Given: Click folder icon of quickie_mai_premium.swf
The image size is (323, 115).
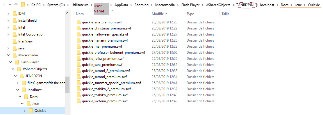Looking at the screenshot, I should coord(78,47).
